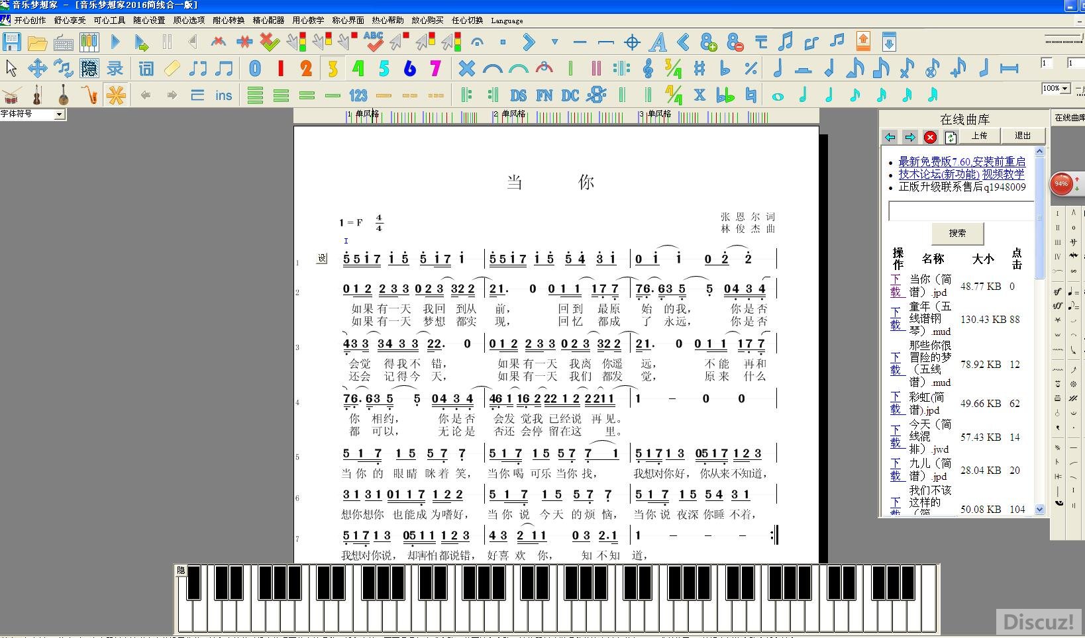The image size is (1085, 638).
Task: Go back in the online library panel
Action: pos(890,137)
